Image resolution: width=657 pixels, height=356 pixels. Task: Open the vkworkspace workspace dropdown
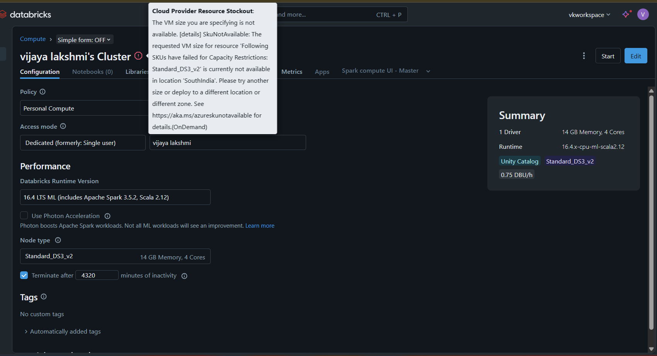point(589,15)
